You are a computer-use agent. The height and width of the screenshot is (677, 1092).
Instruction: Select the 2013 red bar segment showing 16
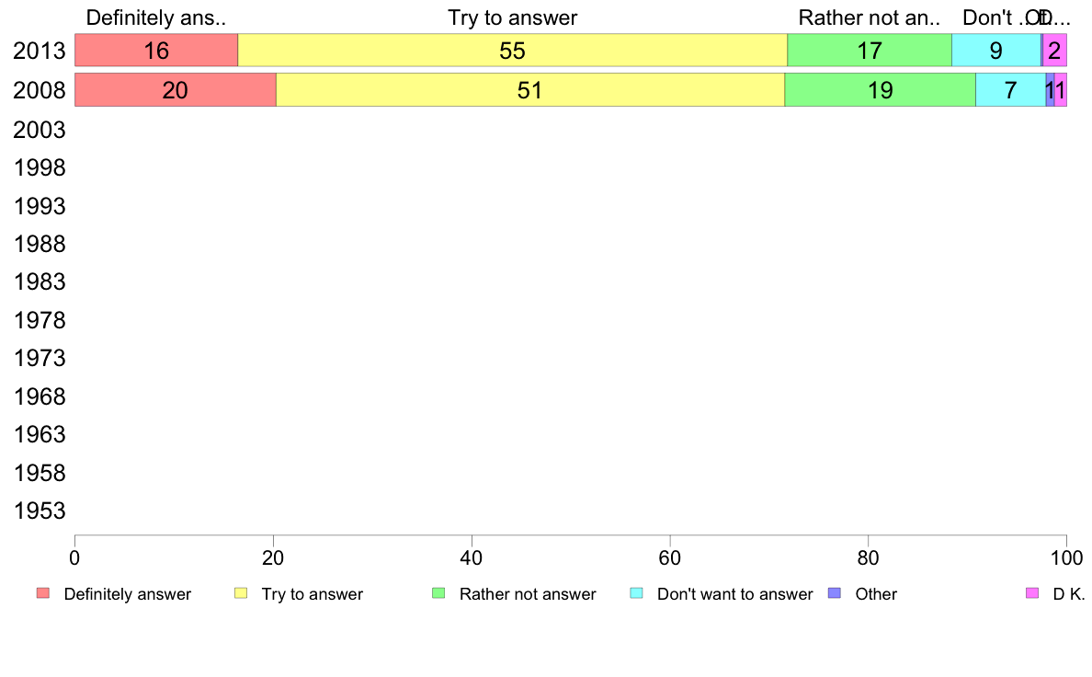(156, 51)
